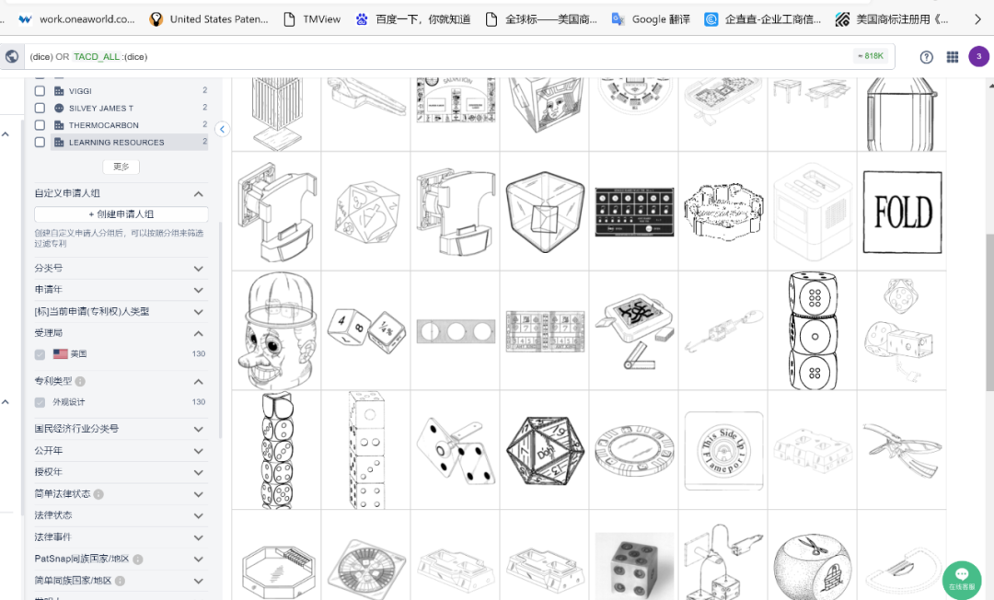
Task: Open the scissors and lock ball thumbnail
Action: click(813, 565)
